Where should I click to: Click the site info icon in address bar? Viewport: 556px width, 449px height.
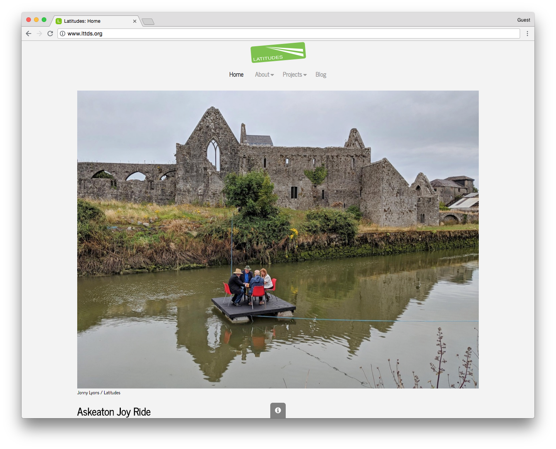[63, 34]
